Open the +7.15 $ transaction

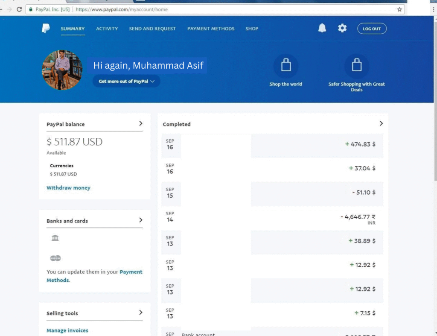[272, 315]
